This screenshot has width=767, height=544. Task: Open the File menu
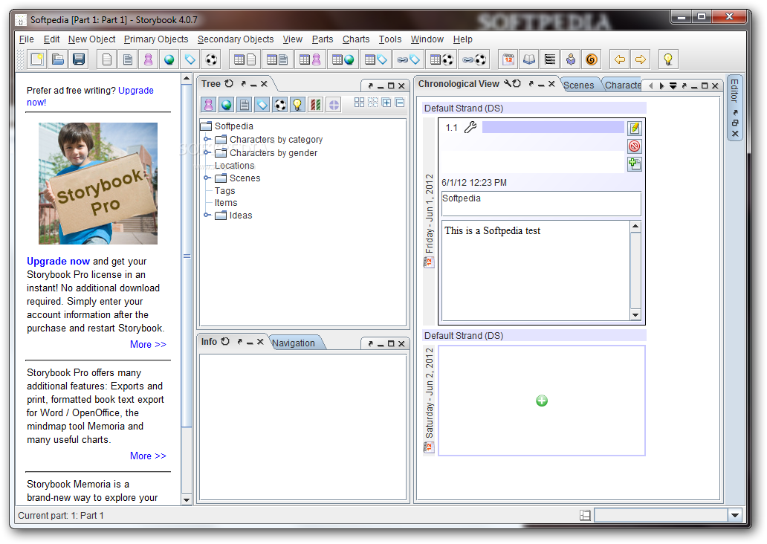tap(27, 39)
